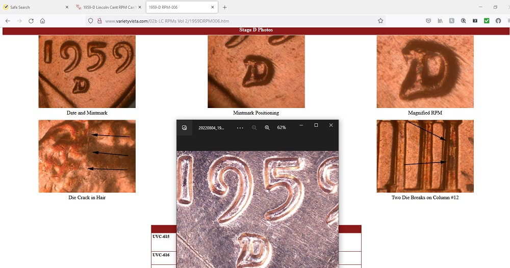Click the Date and Mintmark caption
This screenshot has width=510, height=268.
(x=87, y=113)
